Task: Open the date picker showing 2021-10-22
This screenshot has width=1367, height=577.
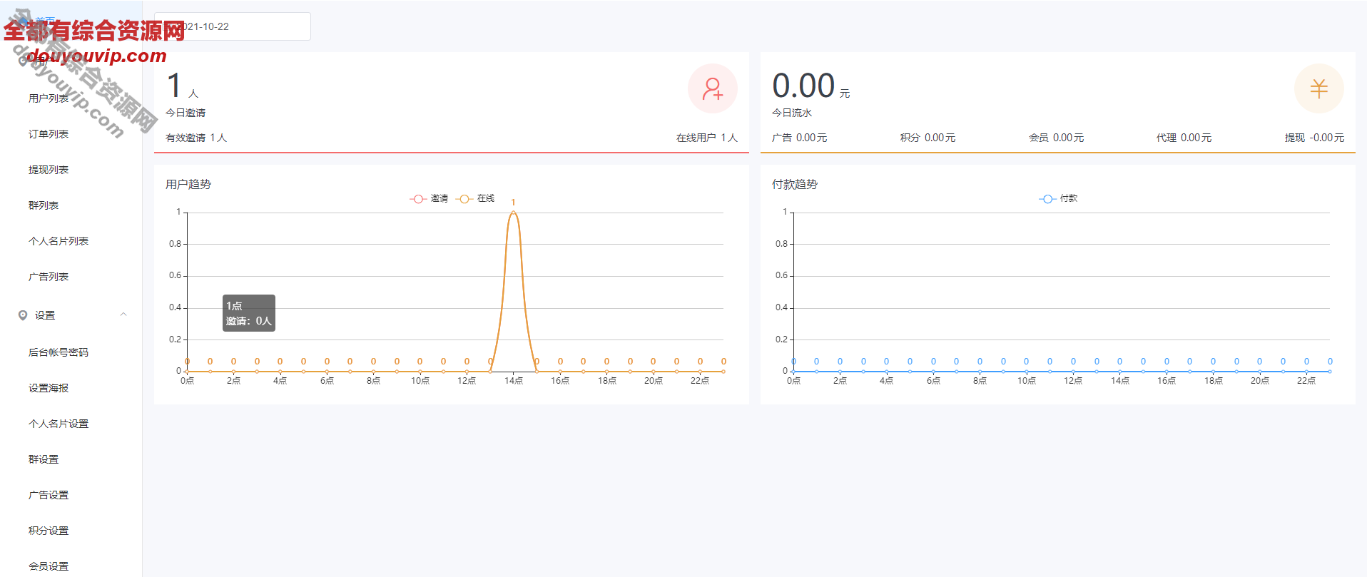Action: point(233,26)
